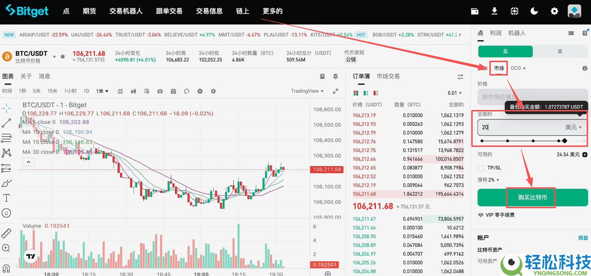Show buy orders only view
The width and height of the screenshot is (591, 276).
pyautogui.click(x=365, y=93)
